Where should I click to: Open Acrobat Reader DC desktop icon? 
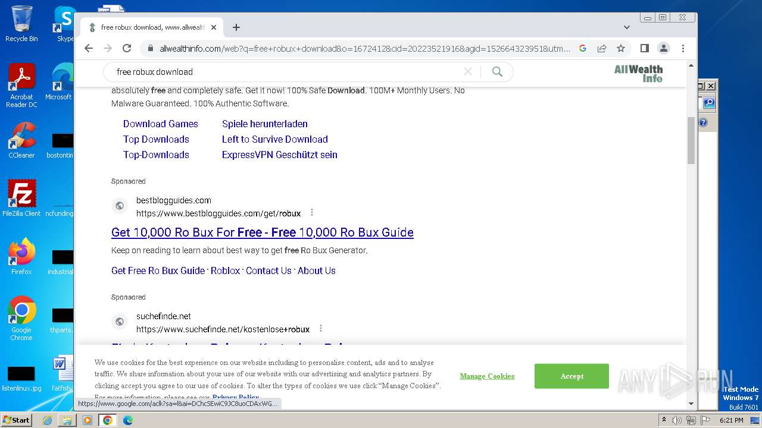point(21,86)
